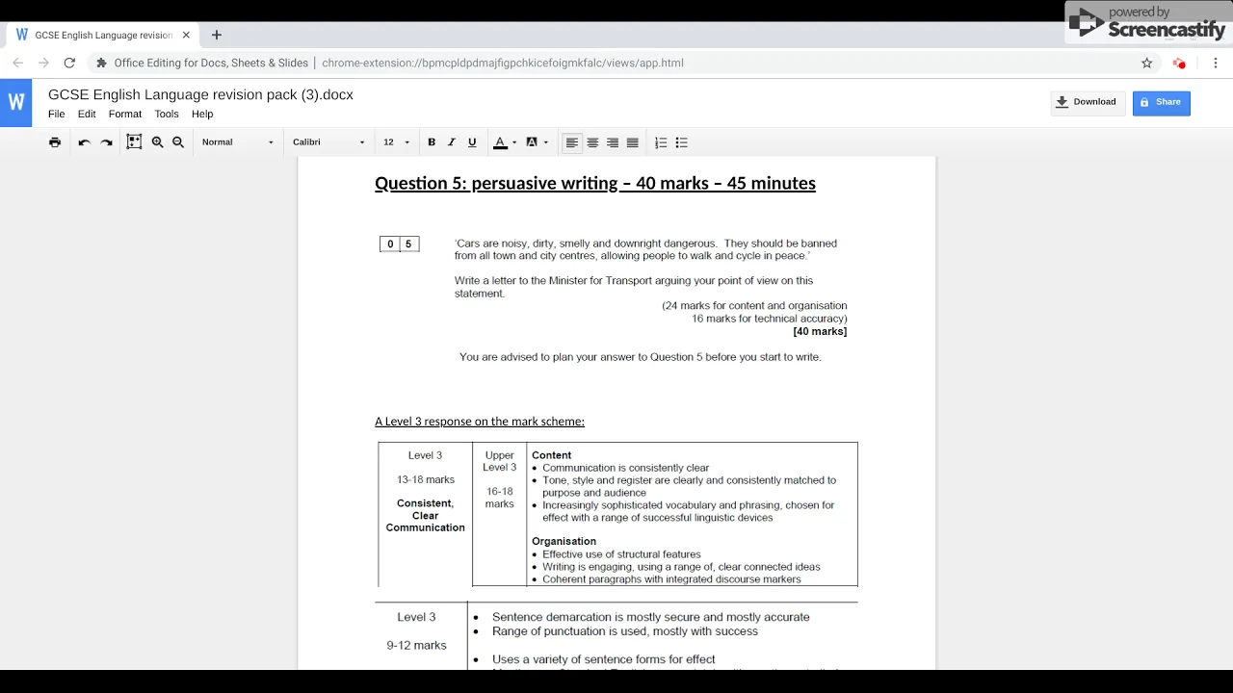Click the '13-18 marks' text in the table
Viewport: 1233px width, 693px height.
[426, 479]
